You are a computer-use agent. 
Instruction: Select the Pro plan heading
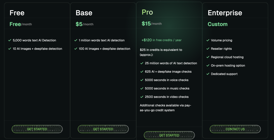tap(147, 12)
